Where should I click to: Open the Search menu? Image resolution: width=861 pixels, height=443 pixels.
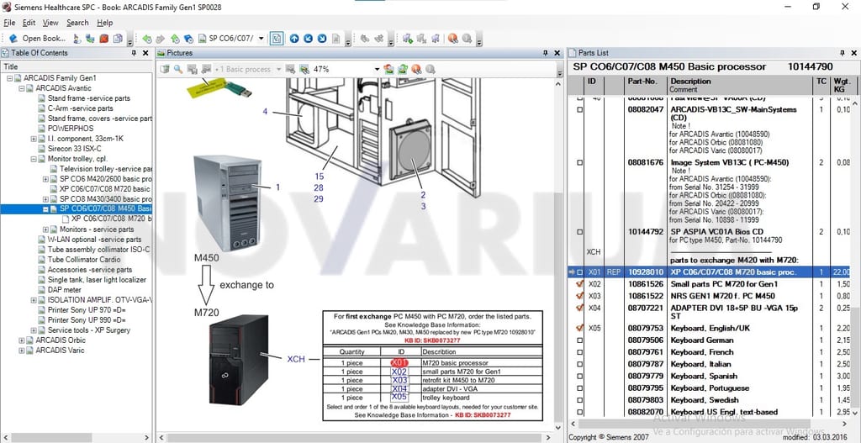77,23
